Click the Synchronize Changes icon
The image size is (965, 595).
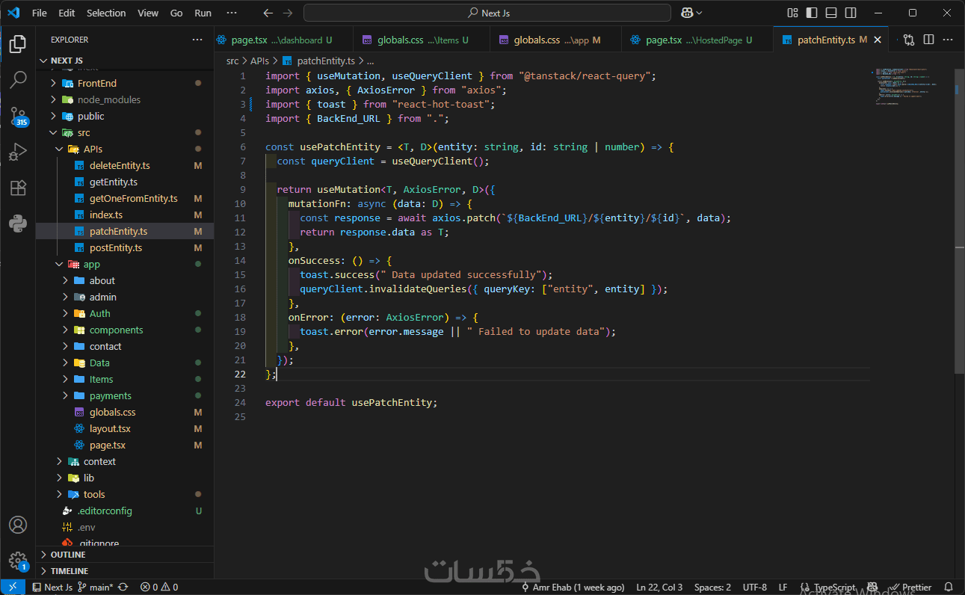point(123,588)
